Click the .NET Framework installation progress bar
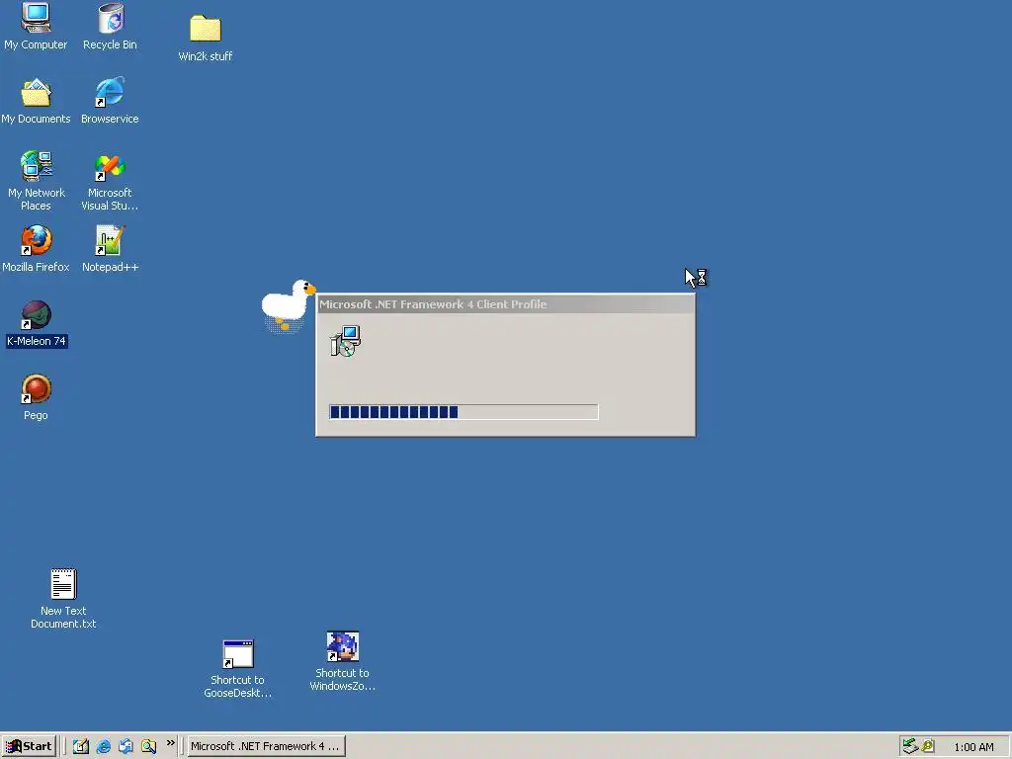Screen dimensions: 1012x759 tap(464, 412)
